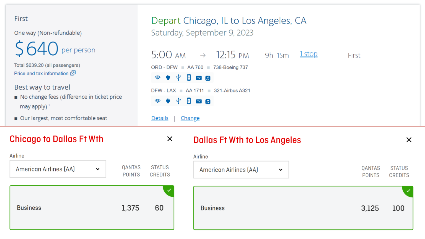The image size is (425, 239).
Task: Close the Dallas Ft Wth to Los Angeles panel
Action: (x=409, y=140)
